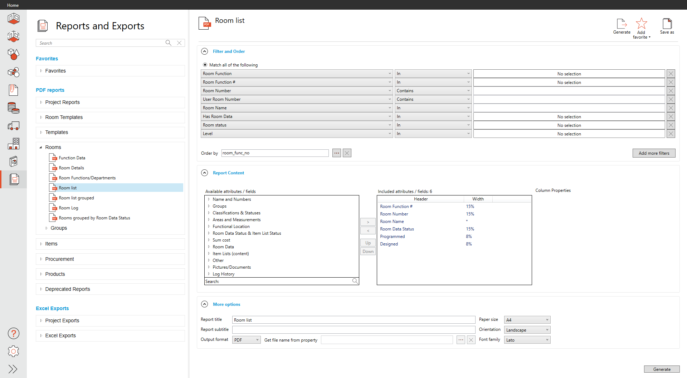Collapse the Filter and Order section
Screen dimensions: 687x378
click(x=205, y=51)
